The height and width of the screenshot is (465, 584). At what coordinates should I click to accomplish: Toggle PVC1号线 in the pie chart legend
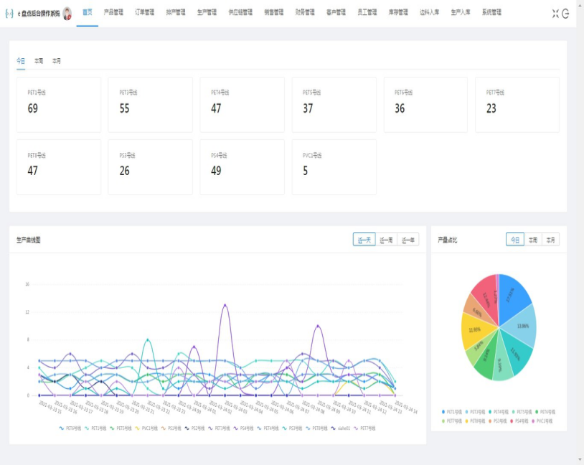(x=539, y=421)
